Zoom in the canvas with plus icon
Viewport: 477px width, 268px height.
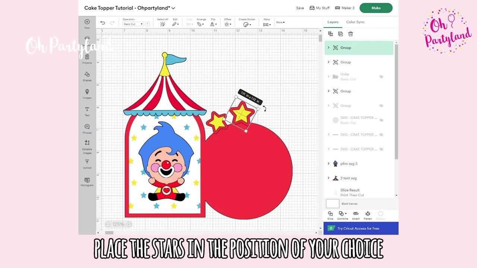click(129, 224)
